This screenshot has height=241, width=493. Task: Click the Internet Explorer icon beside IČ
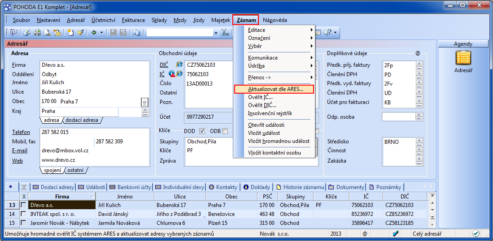179,74
